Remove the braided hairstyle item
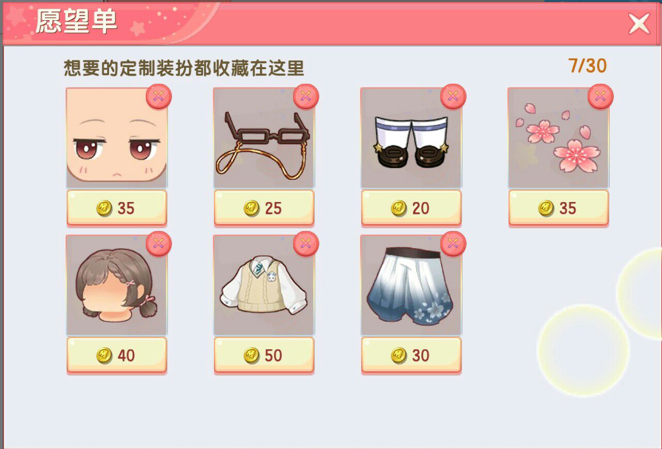The height and width of the screenshot is (449, 662). coord(159,243)
